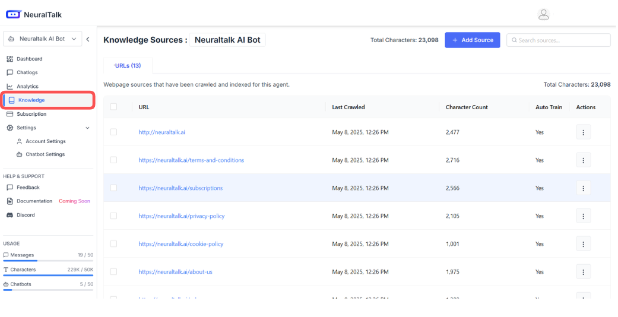618x317 pixels.
Task: Check the box for privacy-policy URL
Action: click(113, 216)
